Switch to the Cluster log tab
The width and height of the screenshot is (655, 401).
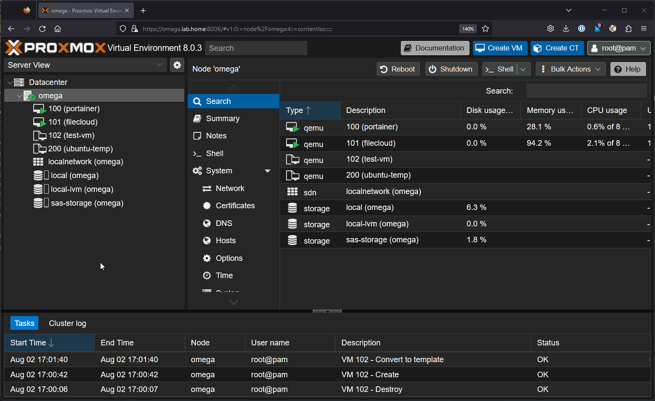tap(67, 323)
